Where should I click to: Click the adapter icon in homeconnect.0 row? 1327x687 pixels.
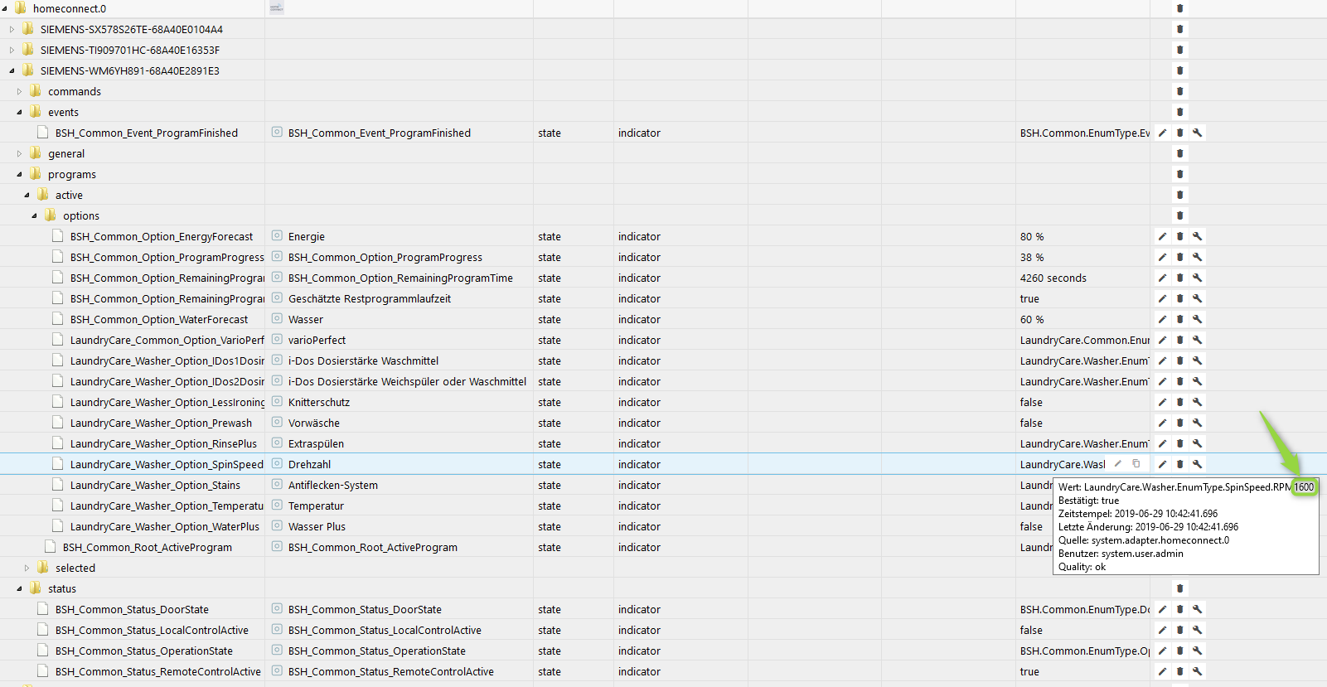pyautogui.click(x=277, y=7)
